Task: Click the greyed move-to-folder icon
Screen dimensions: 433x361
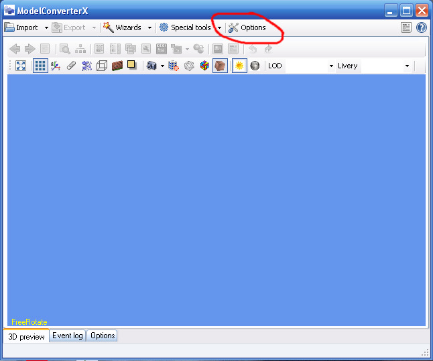Action: point(176,49)
